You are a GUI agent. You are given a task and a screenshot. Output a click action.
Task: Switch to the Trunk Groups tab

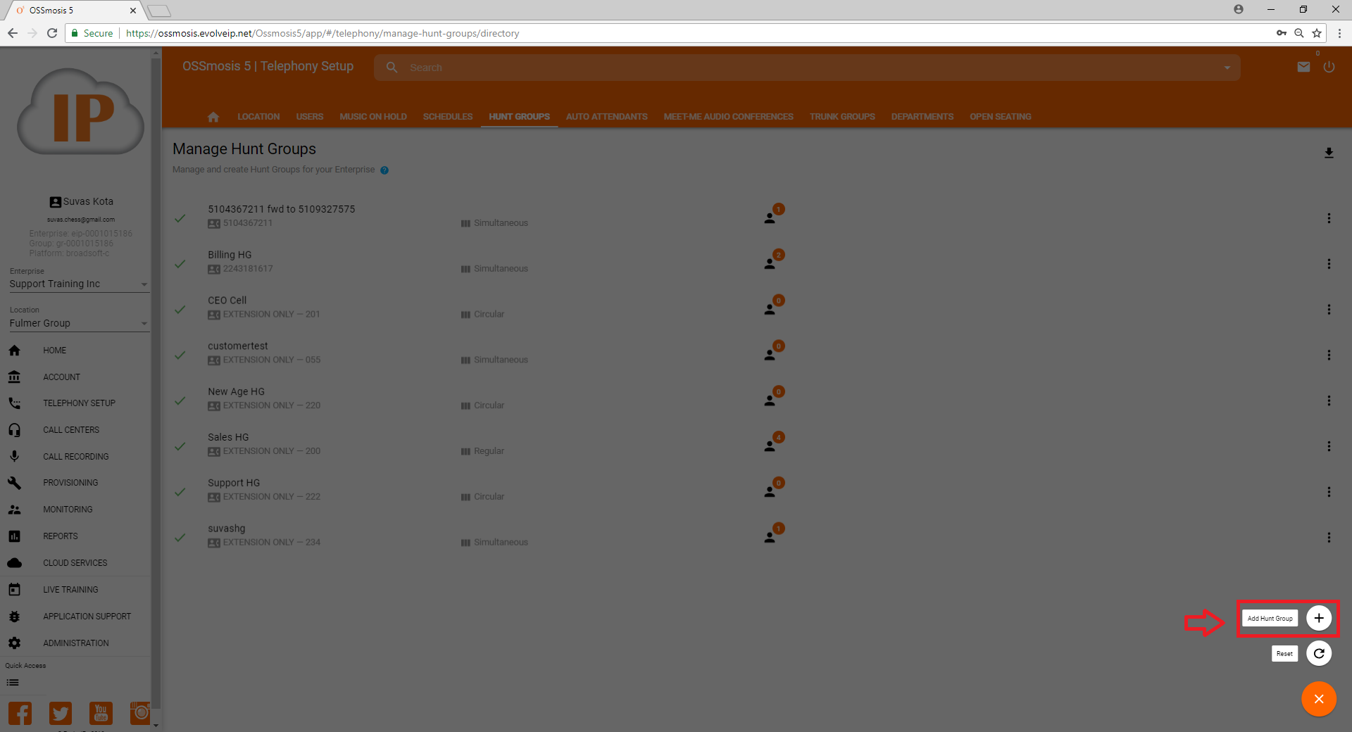[x=841, y=117]
